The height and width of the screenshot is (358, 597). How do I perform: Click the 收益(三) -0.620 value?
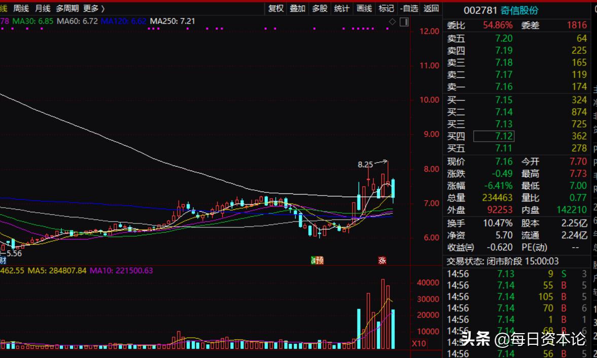coord(500,247)
